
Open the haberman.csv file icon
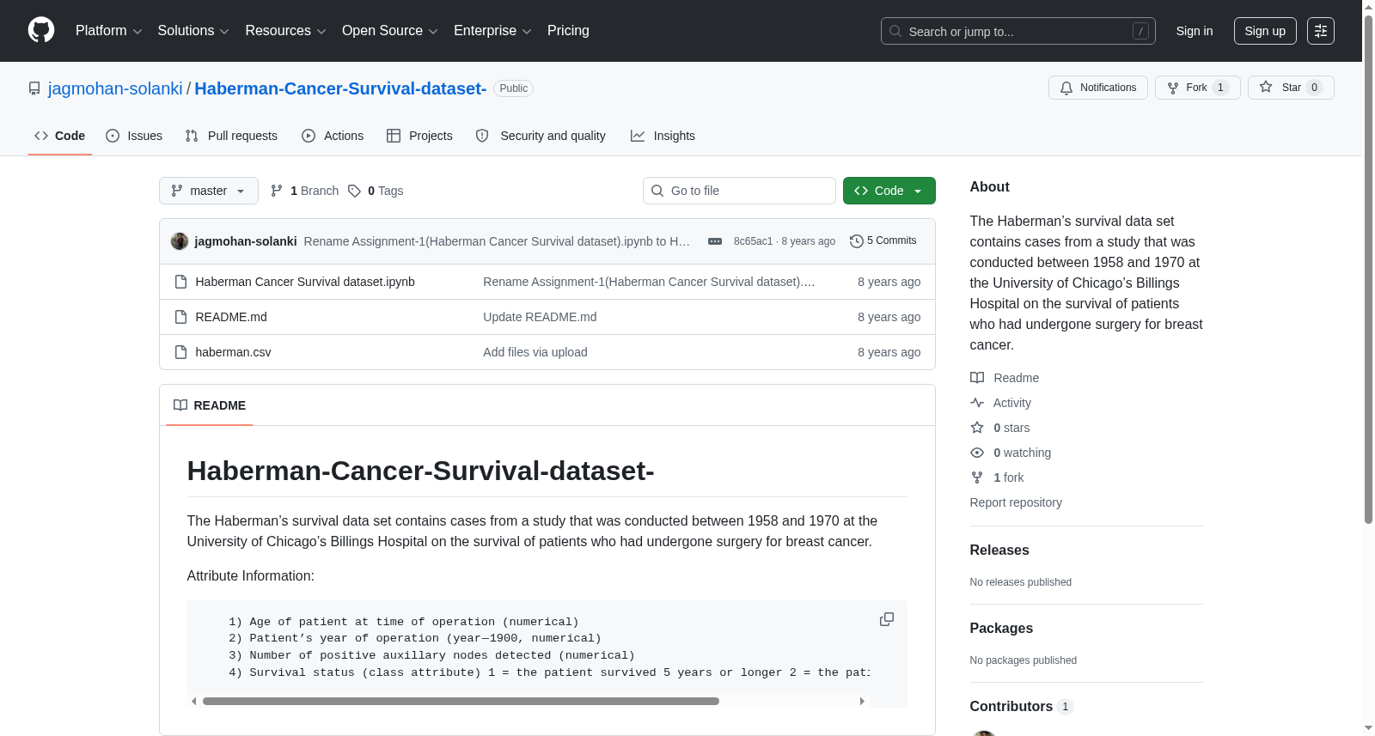coord(180,352)
